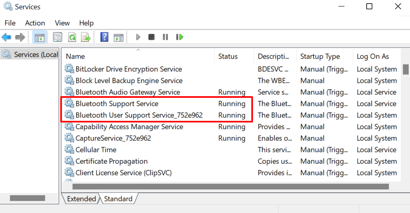
Task: Switch to the Extended tab
Action: 81,199
